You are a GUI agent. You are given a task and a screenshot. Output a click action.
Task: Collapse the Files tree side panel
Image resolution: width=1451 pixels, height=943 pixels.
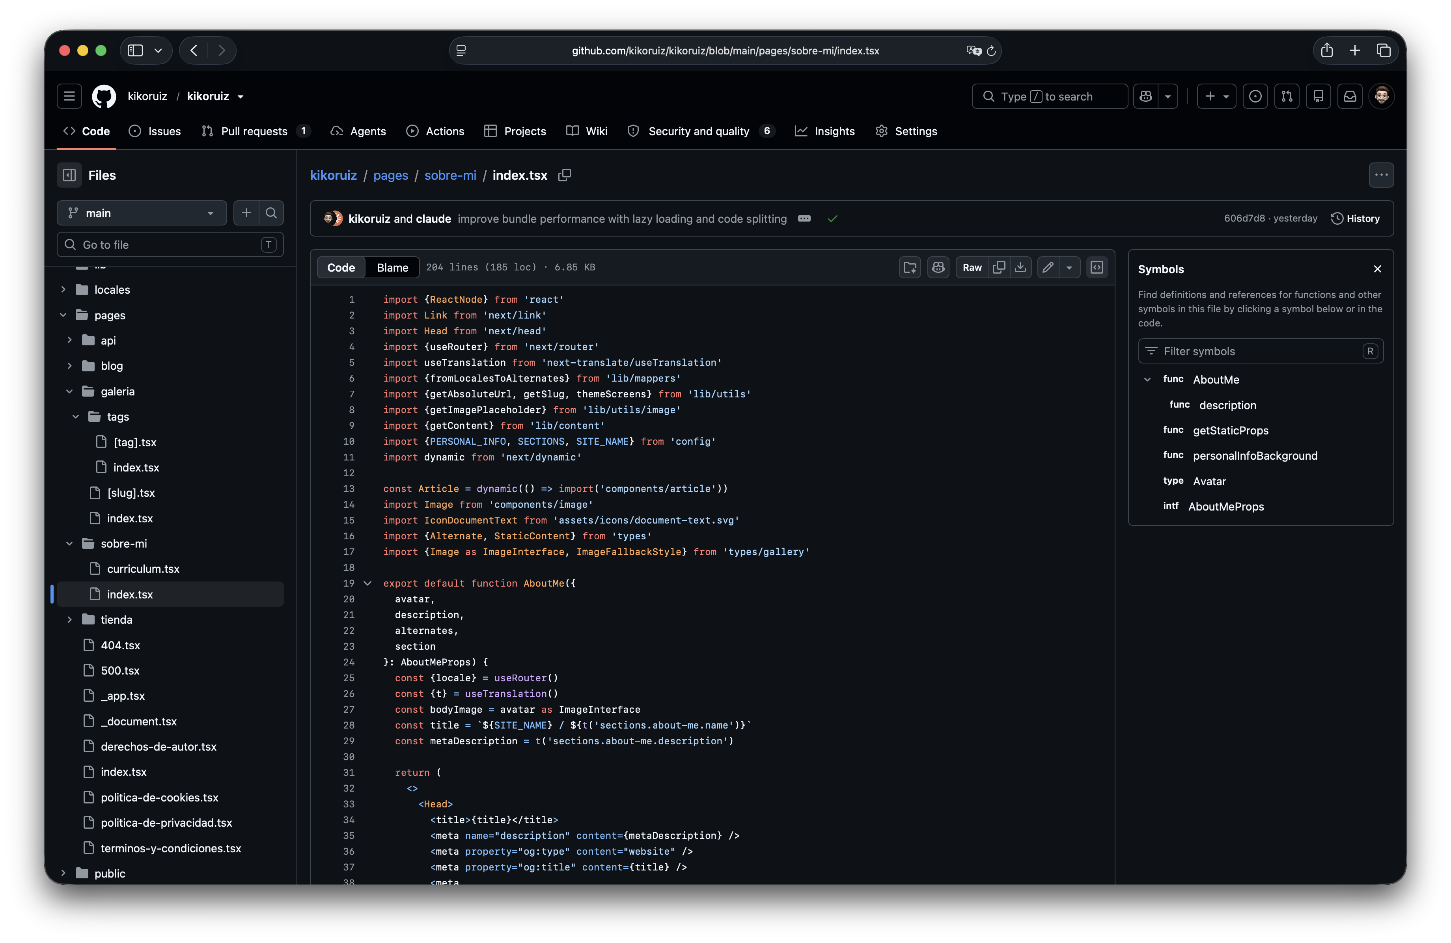tap(69, 175)
